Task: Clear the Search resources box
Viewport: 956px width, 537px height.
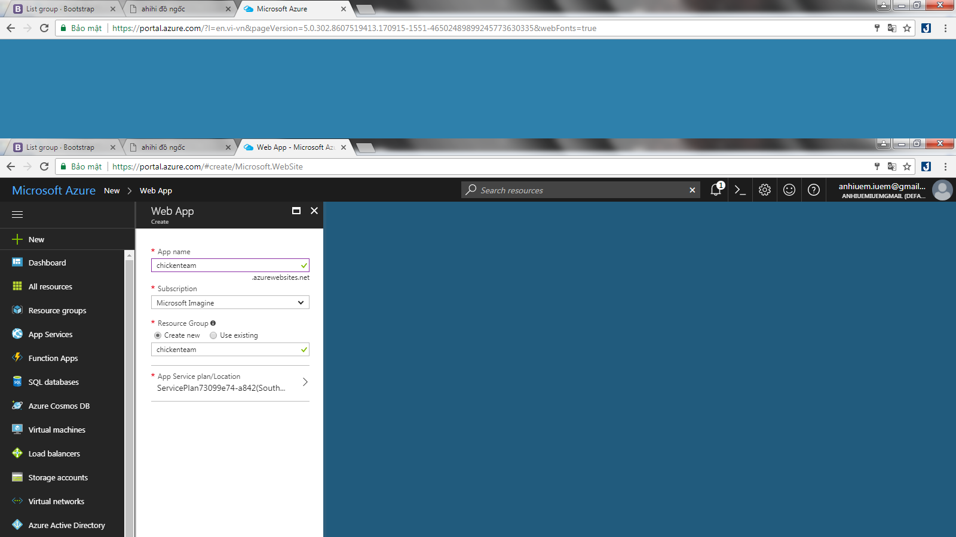Action: [693, 190]
